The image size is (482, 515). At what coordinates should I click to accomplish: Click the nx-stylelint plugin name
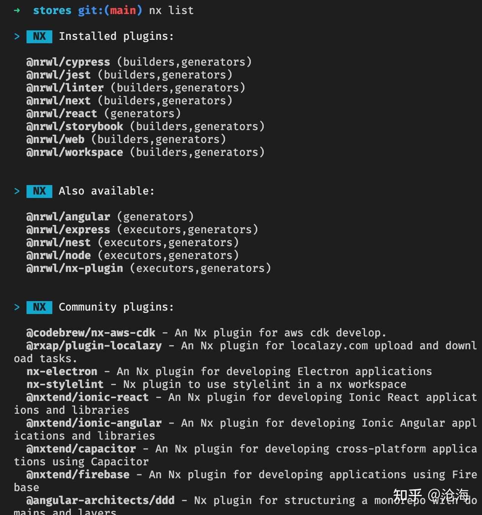pos(65,385)
